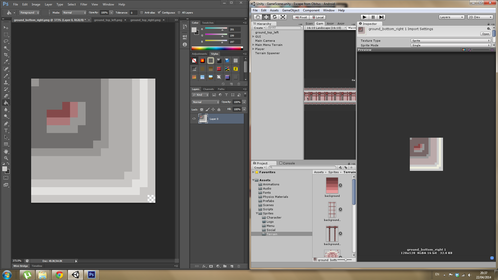Select the Crop tool
The width and height of the screenshot is (498, 280).
click(x=6, y=55)
